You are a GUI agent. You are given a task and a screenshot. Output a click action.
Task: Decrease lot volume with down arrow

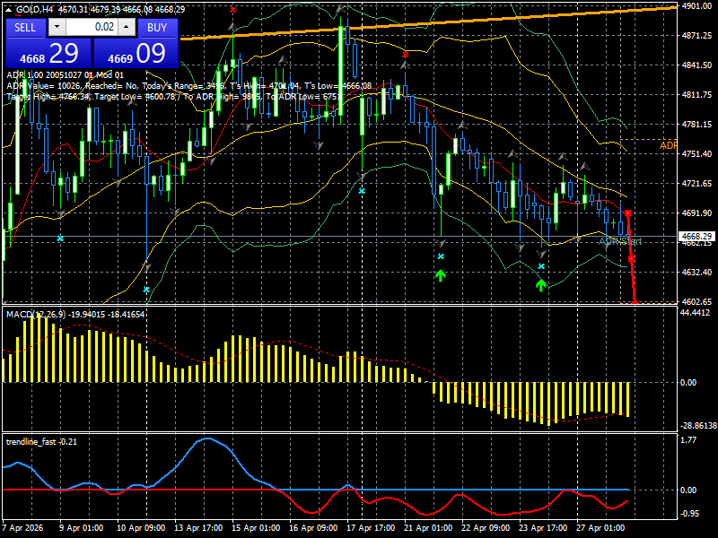[x=57, y=27]
